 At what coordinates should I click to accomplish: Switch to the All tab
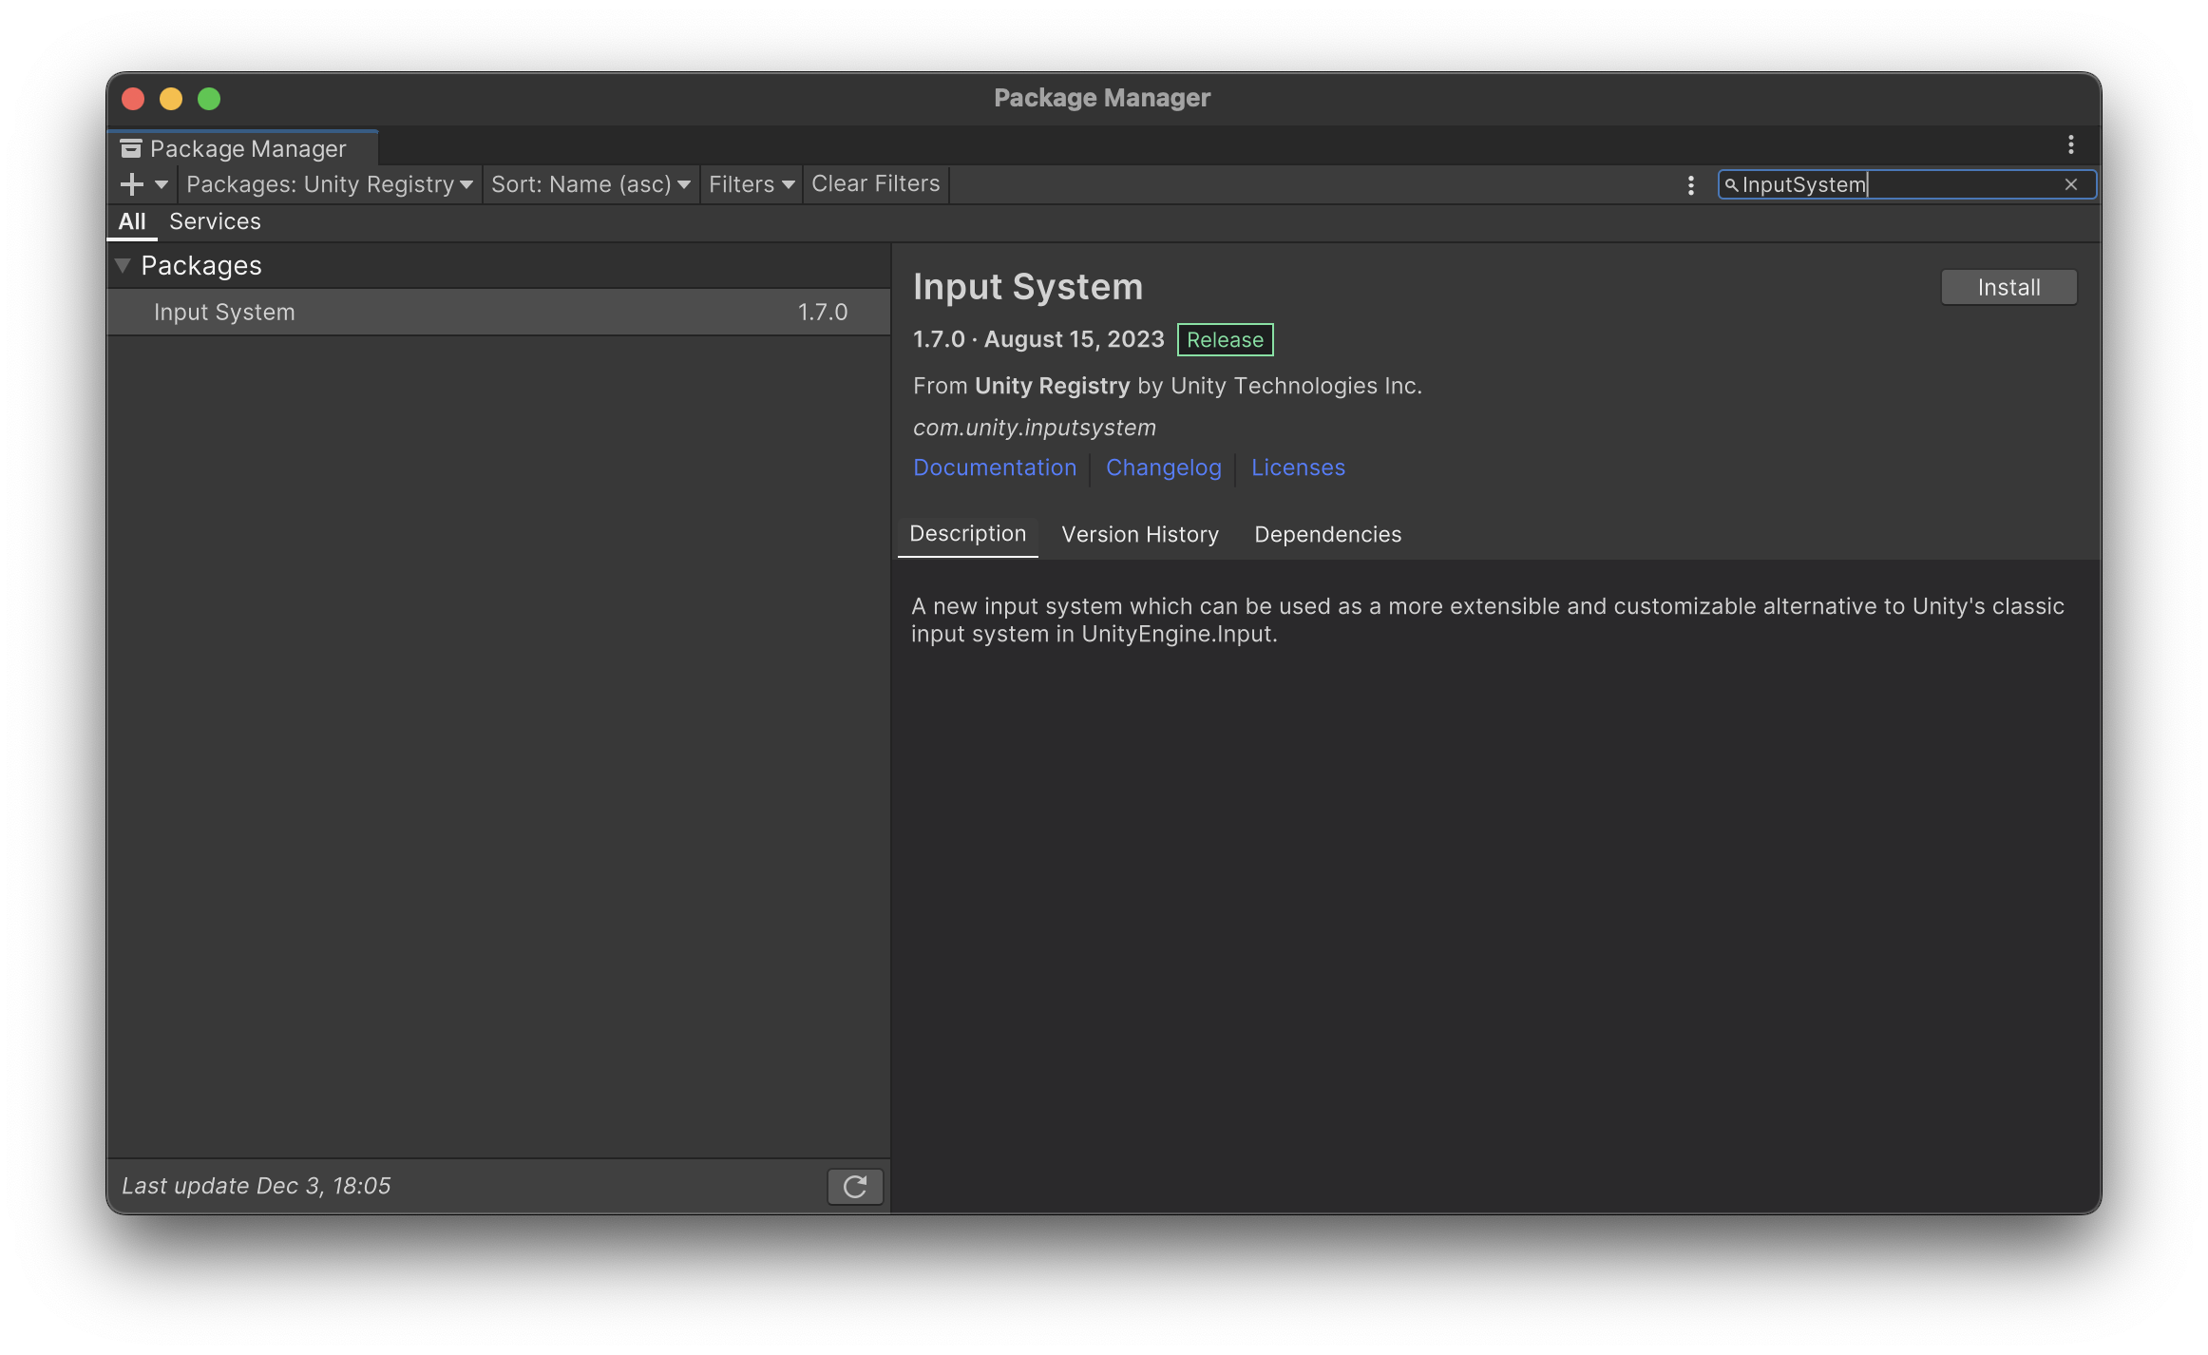tap(132, 221)
